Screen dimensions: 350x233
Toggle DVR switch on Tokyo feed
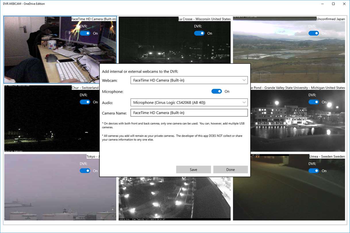click(x=85, y=171)
